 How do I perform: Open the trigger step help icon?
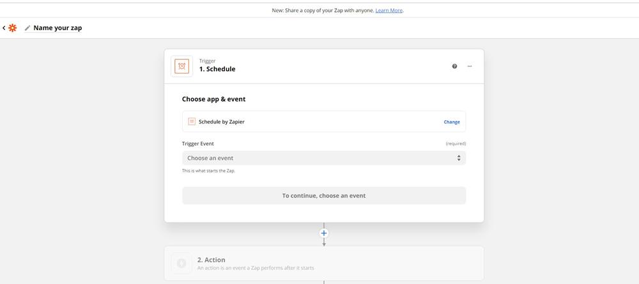[x=454, y=66]
